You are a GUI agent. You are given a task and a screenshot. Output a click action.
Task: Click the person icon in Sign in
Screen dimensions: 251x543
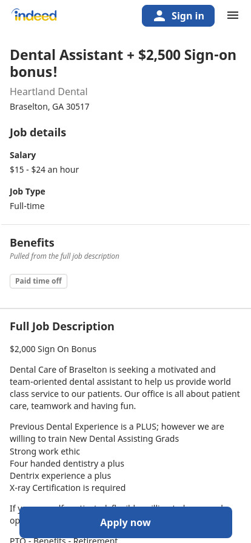[x=159, y=16]
